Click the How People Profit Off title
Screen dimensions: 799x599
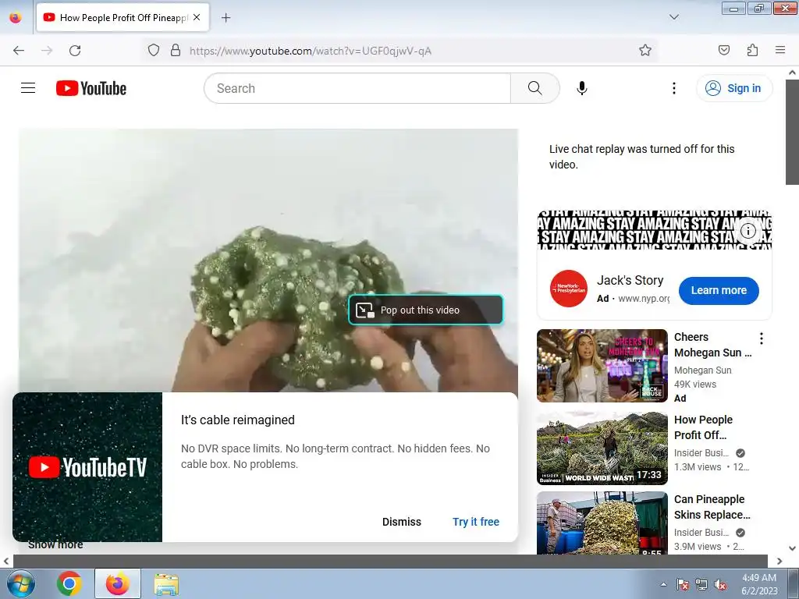[703, 427]
